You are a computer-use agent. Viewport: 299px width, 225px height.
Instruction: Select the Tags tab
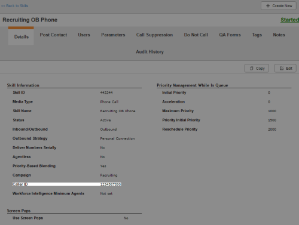(257, 35)
